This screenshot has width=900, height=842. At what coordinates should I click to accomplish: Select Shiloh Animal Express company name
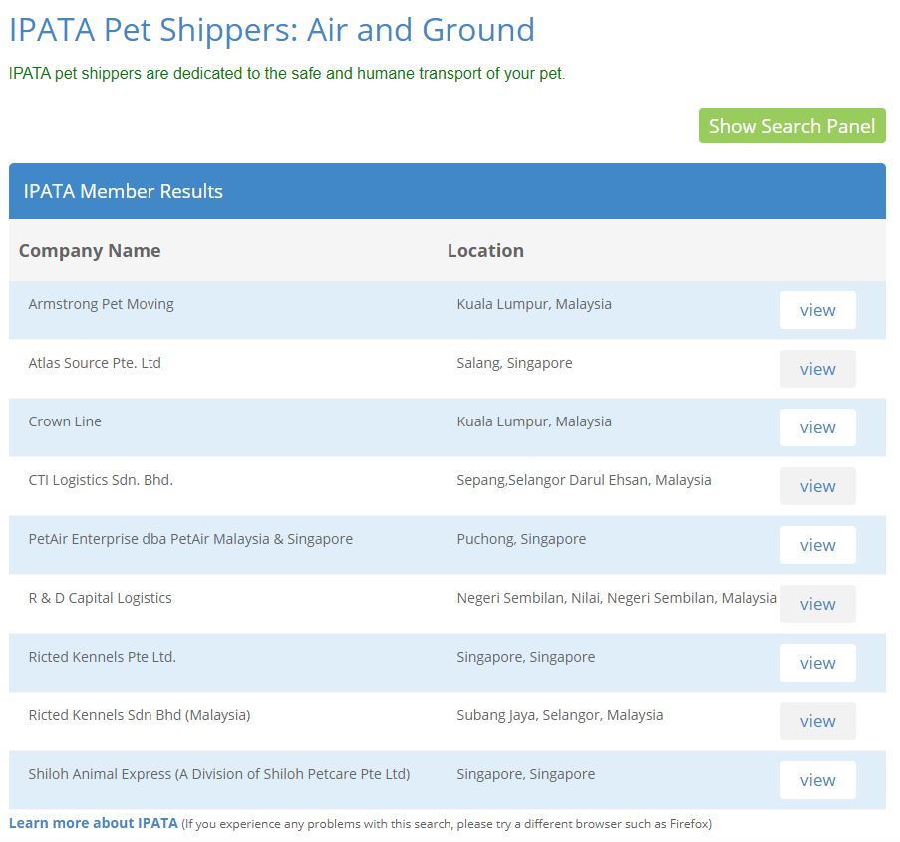tap(219, 774)
